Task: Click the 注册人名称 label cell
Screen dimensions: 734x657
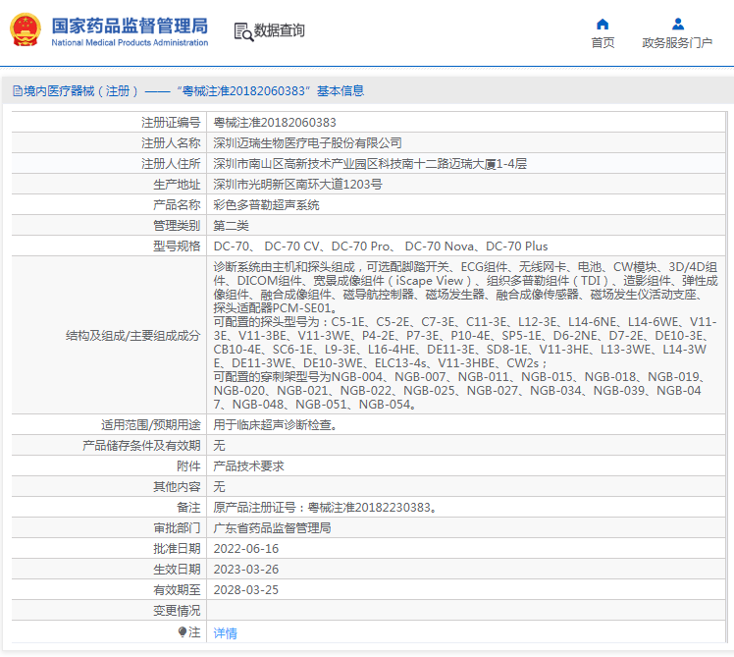Action: click(109, 143)
